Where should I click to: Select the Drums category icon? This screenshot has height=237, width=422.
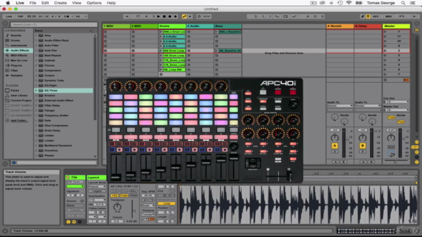(7, 40)
